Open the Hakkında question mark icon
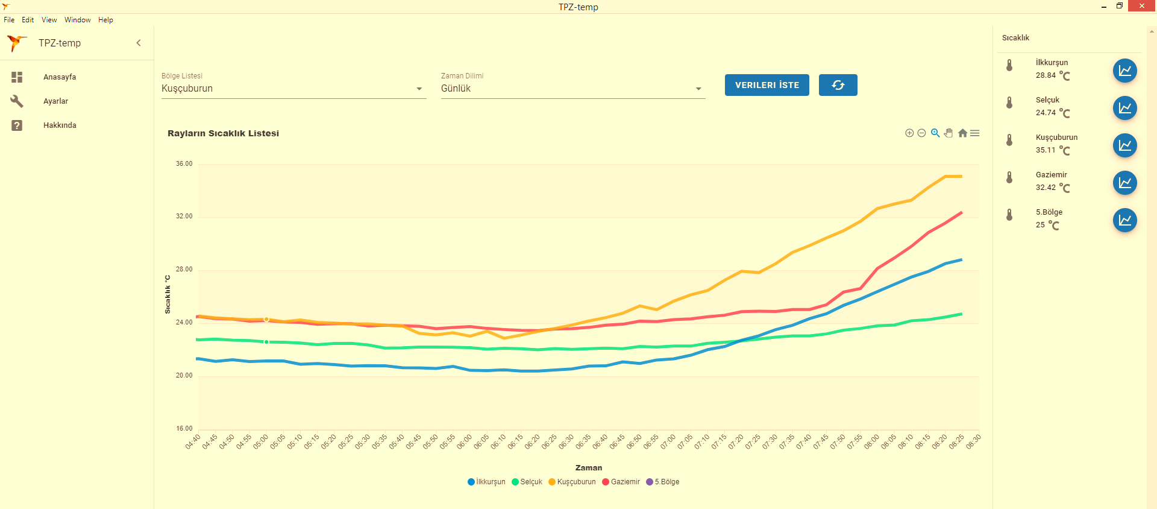This screenshot has width=1157, height=509. (x=17, y=125)
